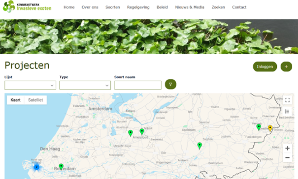Switch map to Satelliet view
Image resolution: width=298 pixels, height=179 pixels.
click(35, 100)
